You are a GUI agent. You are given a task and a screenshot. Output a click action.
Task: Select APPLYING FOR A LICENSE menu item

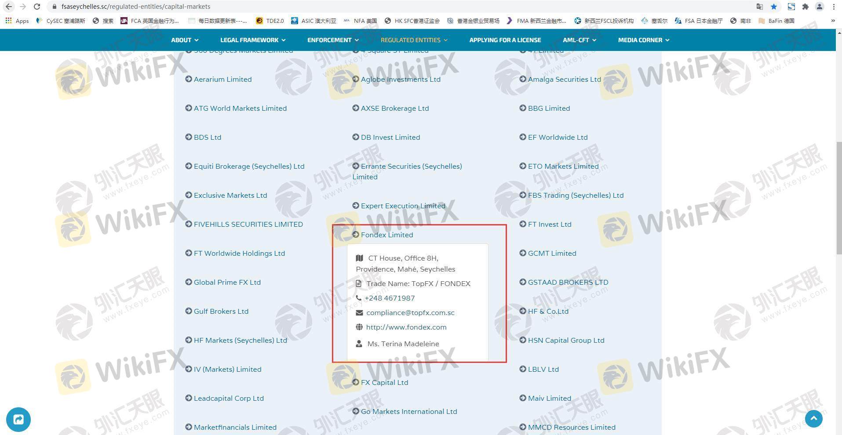505,40
